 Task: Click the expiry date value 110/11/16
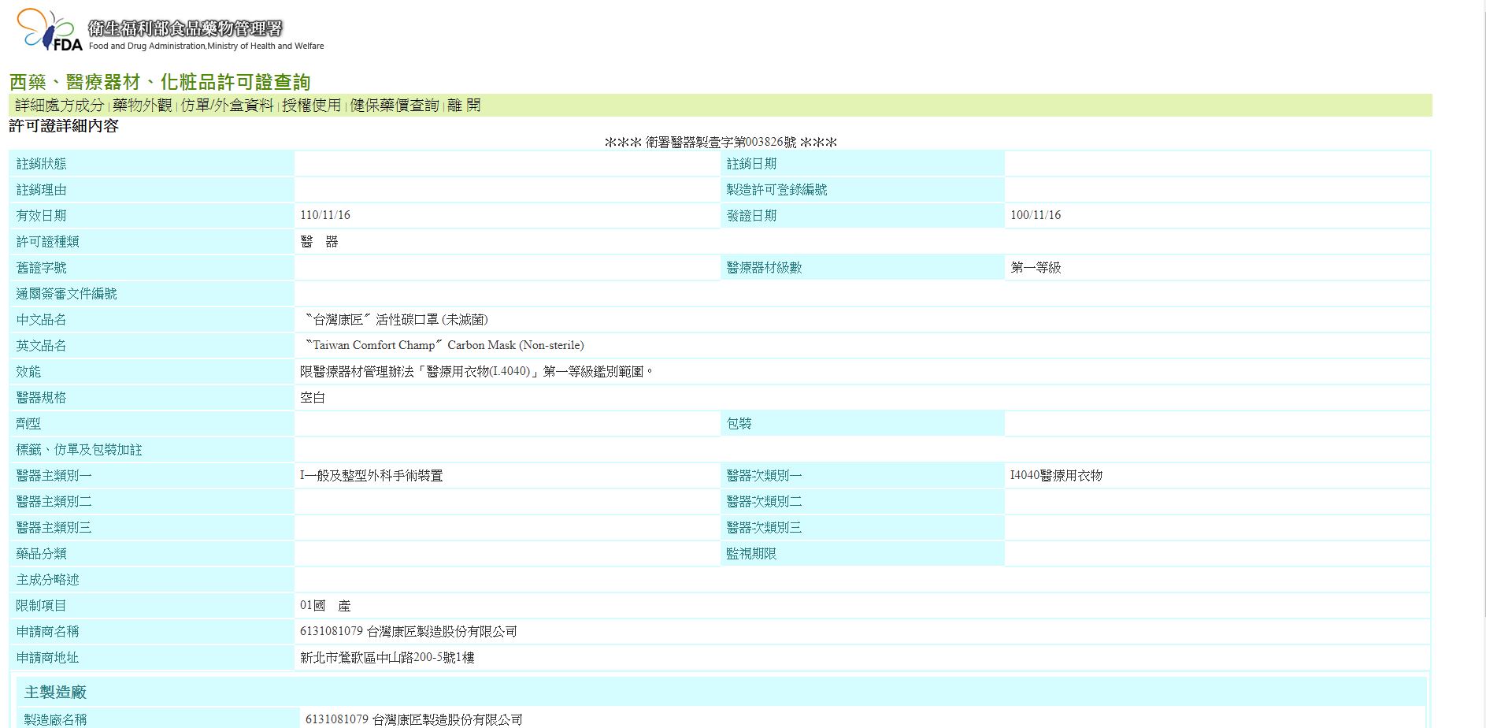325,215
